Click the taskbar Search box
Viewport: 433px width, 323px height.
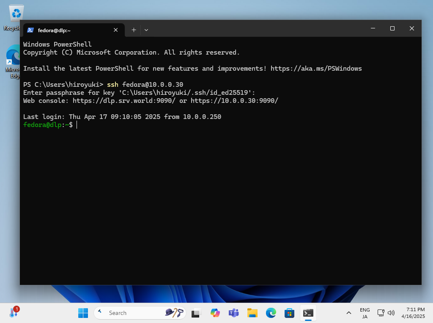[x=140, y=313]
